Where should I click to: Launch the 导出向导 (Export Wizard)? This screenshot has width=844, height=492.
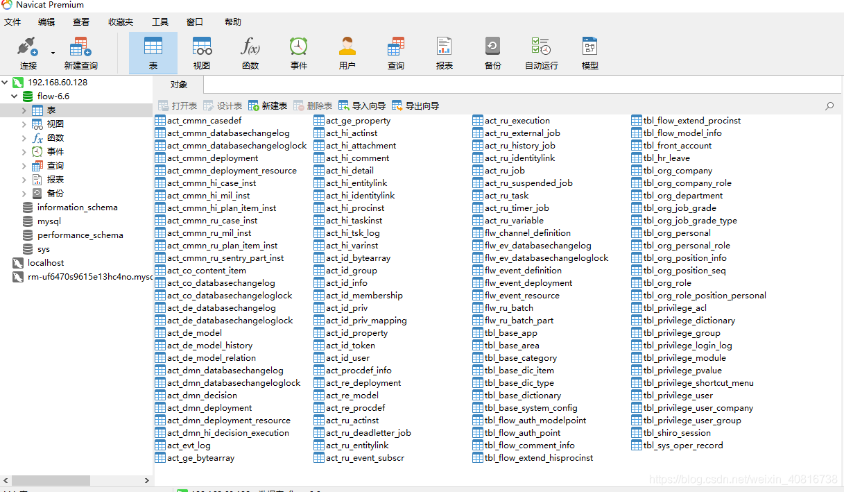coord(415,106)
